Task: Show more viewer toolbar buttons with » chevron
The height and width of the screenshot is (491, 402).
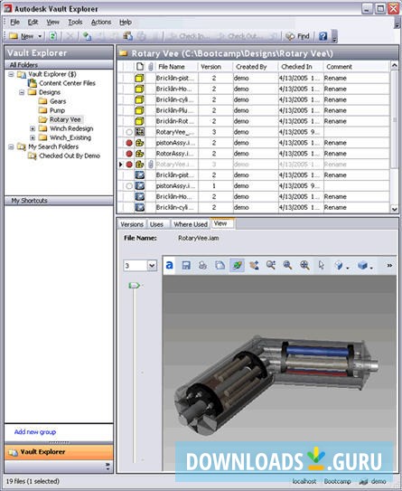Action: [x=389, y=265]
